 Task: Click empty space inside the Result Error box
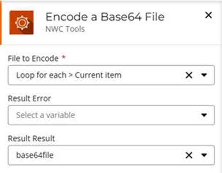pos(136,115)
